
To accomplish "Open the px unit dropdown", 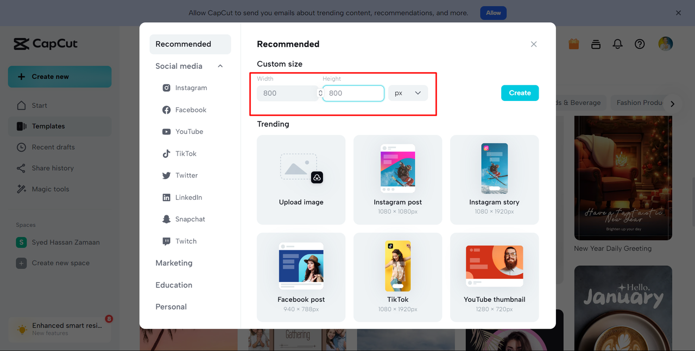I will [408, 93].
